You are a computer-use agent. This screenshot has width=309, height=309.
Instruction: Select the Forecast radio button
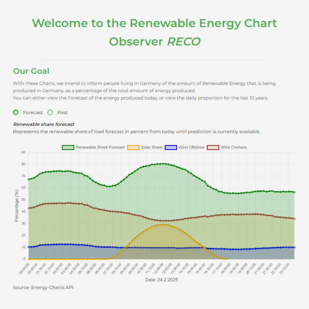coord(16,112)
